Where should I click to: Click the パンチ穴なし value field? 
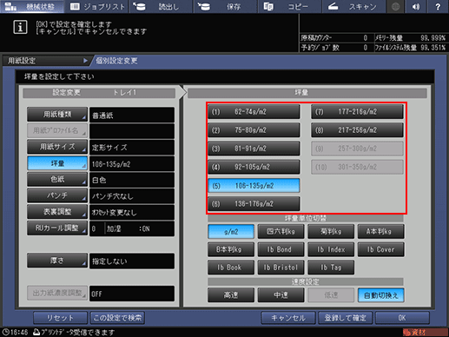(132, 196)
